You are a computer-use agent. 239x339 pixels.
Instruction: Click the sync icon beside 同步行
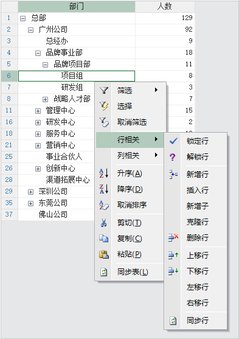click(173, 321)
